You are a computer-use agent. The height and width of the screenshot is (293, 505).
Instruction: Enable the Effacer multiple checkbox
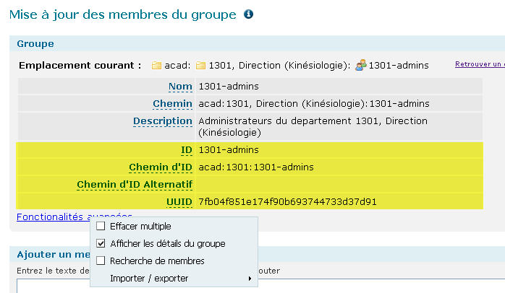101,226
